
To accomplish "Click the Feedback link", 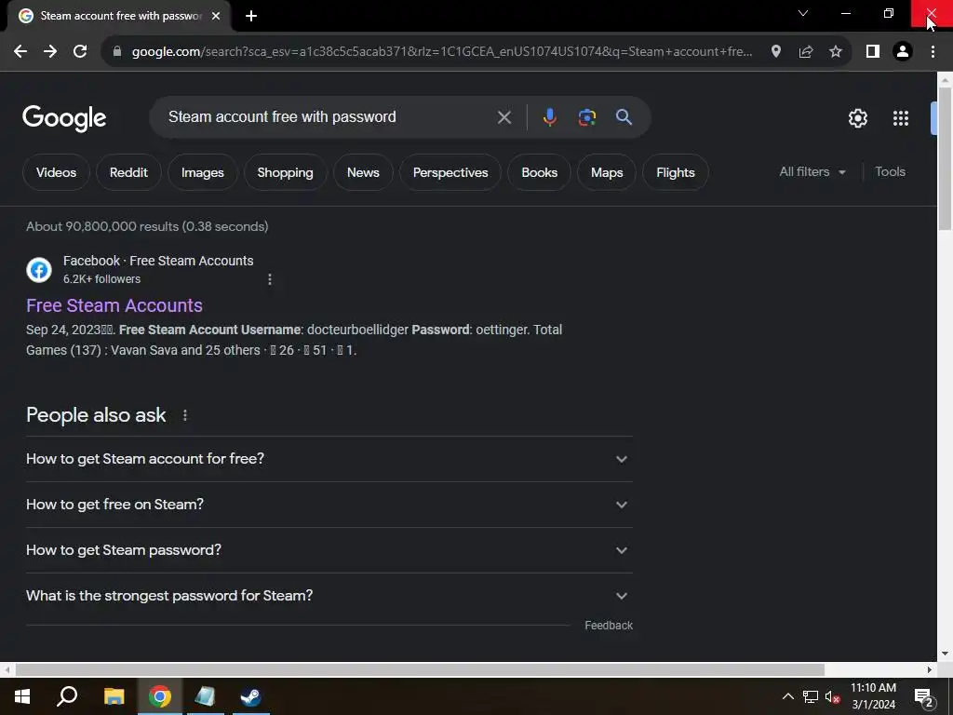I will (x=609, y=626).
